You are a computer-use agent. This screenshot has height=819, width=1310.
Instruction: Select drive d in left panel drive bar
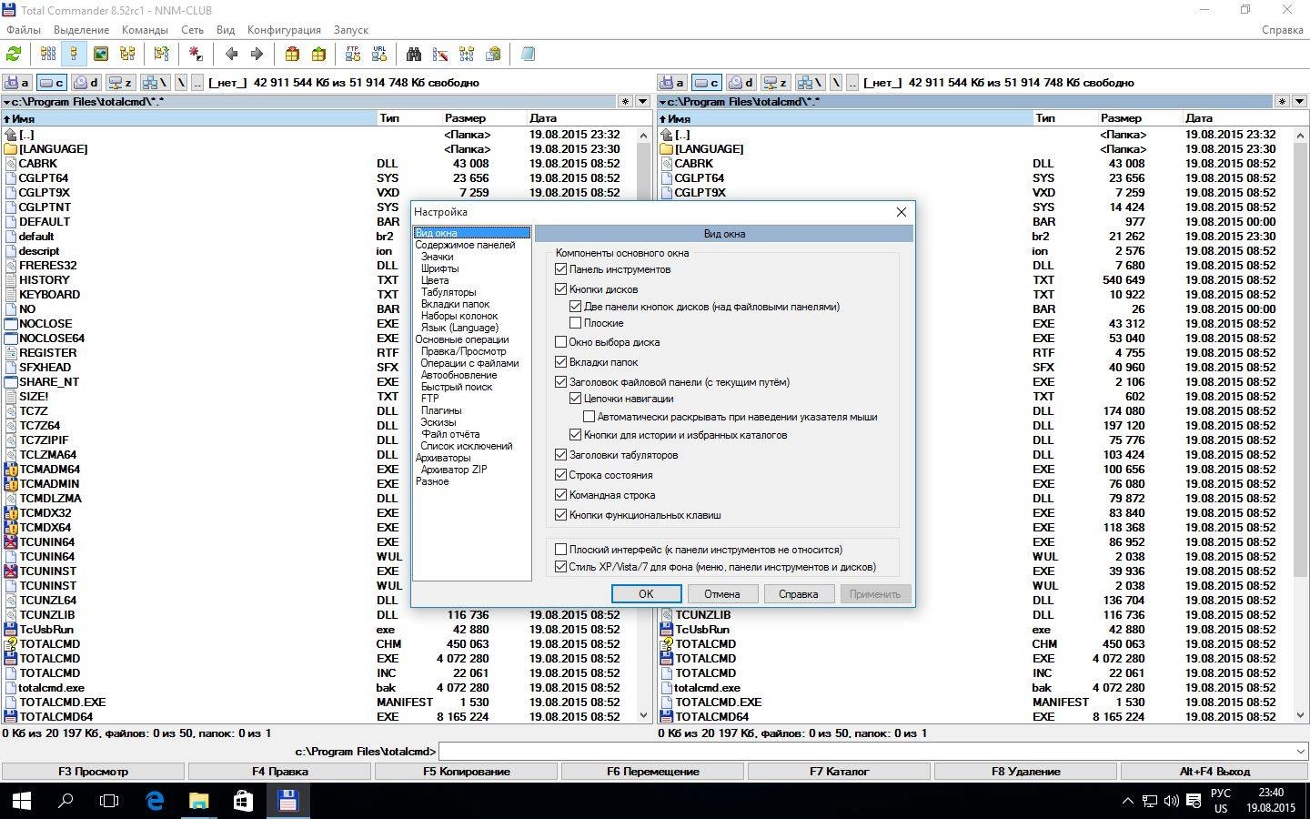click(x=86, y=83)
